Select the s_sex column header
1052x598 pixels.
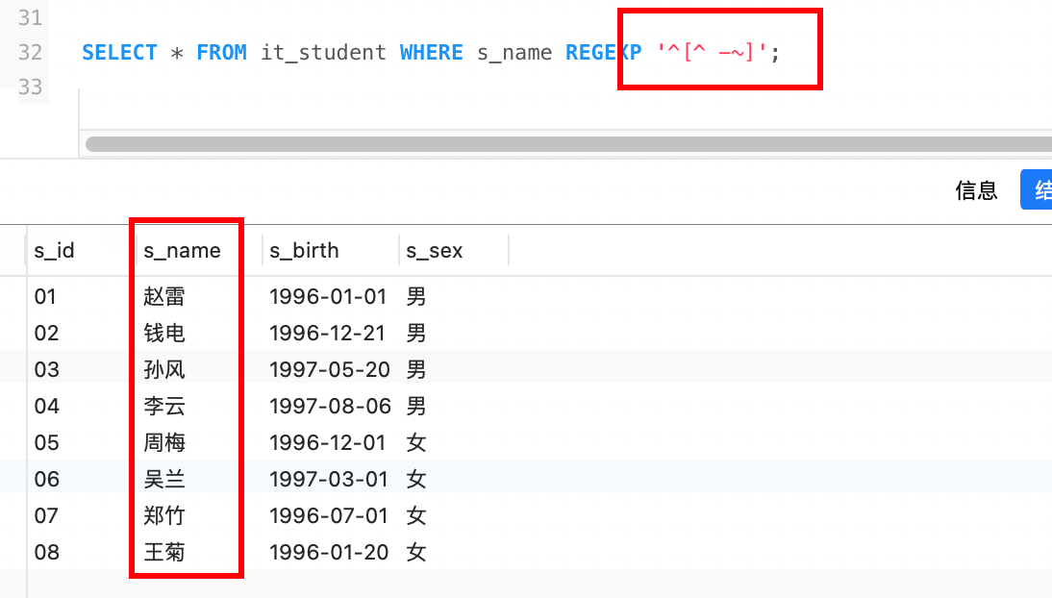[435, 251]
